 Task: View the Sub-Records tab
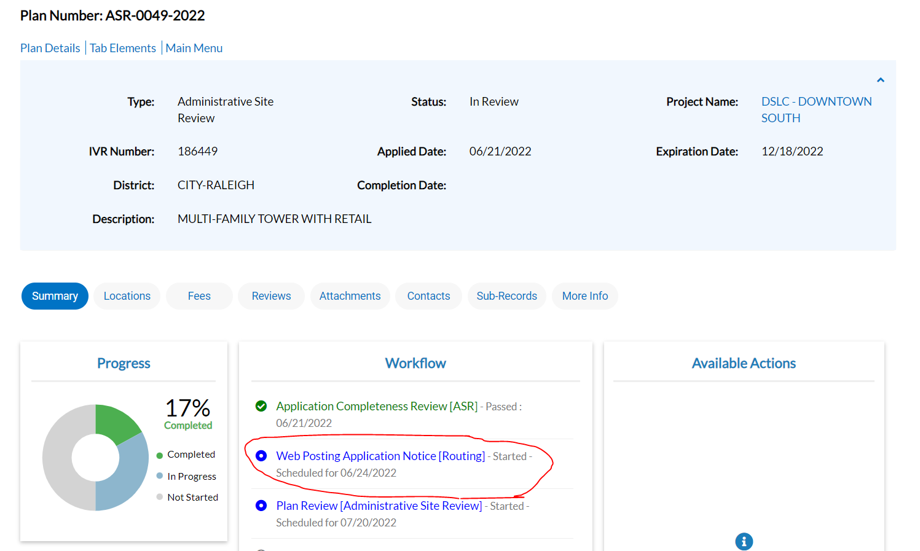click(x=506, y=296)
